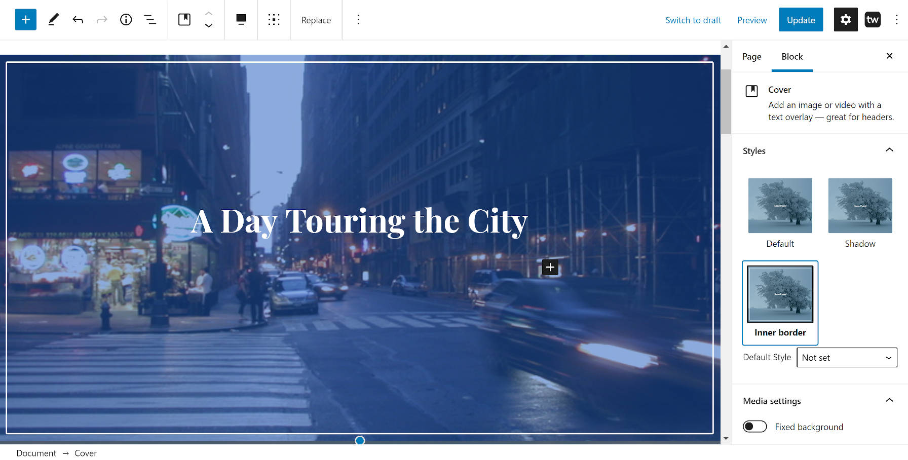Screen dimensions: 908x460
Task: Select the Tools (pencil) mode
Action: tap(53, 19)
